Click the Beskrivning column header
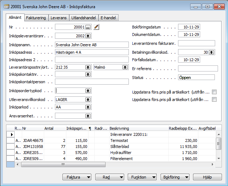This screenshot has width=228, height=186. coord(139,128)
